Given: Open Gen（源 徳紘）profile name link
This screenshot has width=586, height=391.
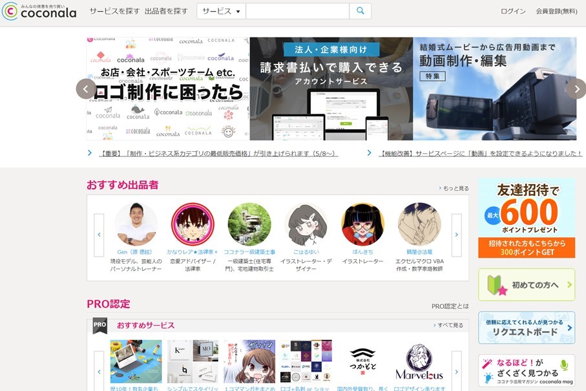Looking at the screenshot, I should point(134,252).
